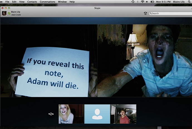Click the Skype Search field
The image size is (192, 129).
pos(170,13)
